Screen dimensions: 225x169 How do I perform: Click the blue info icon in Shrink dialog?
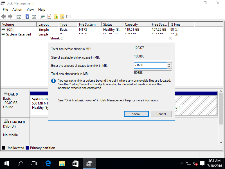(x=53, y=81)
